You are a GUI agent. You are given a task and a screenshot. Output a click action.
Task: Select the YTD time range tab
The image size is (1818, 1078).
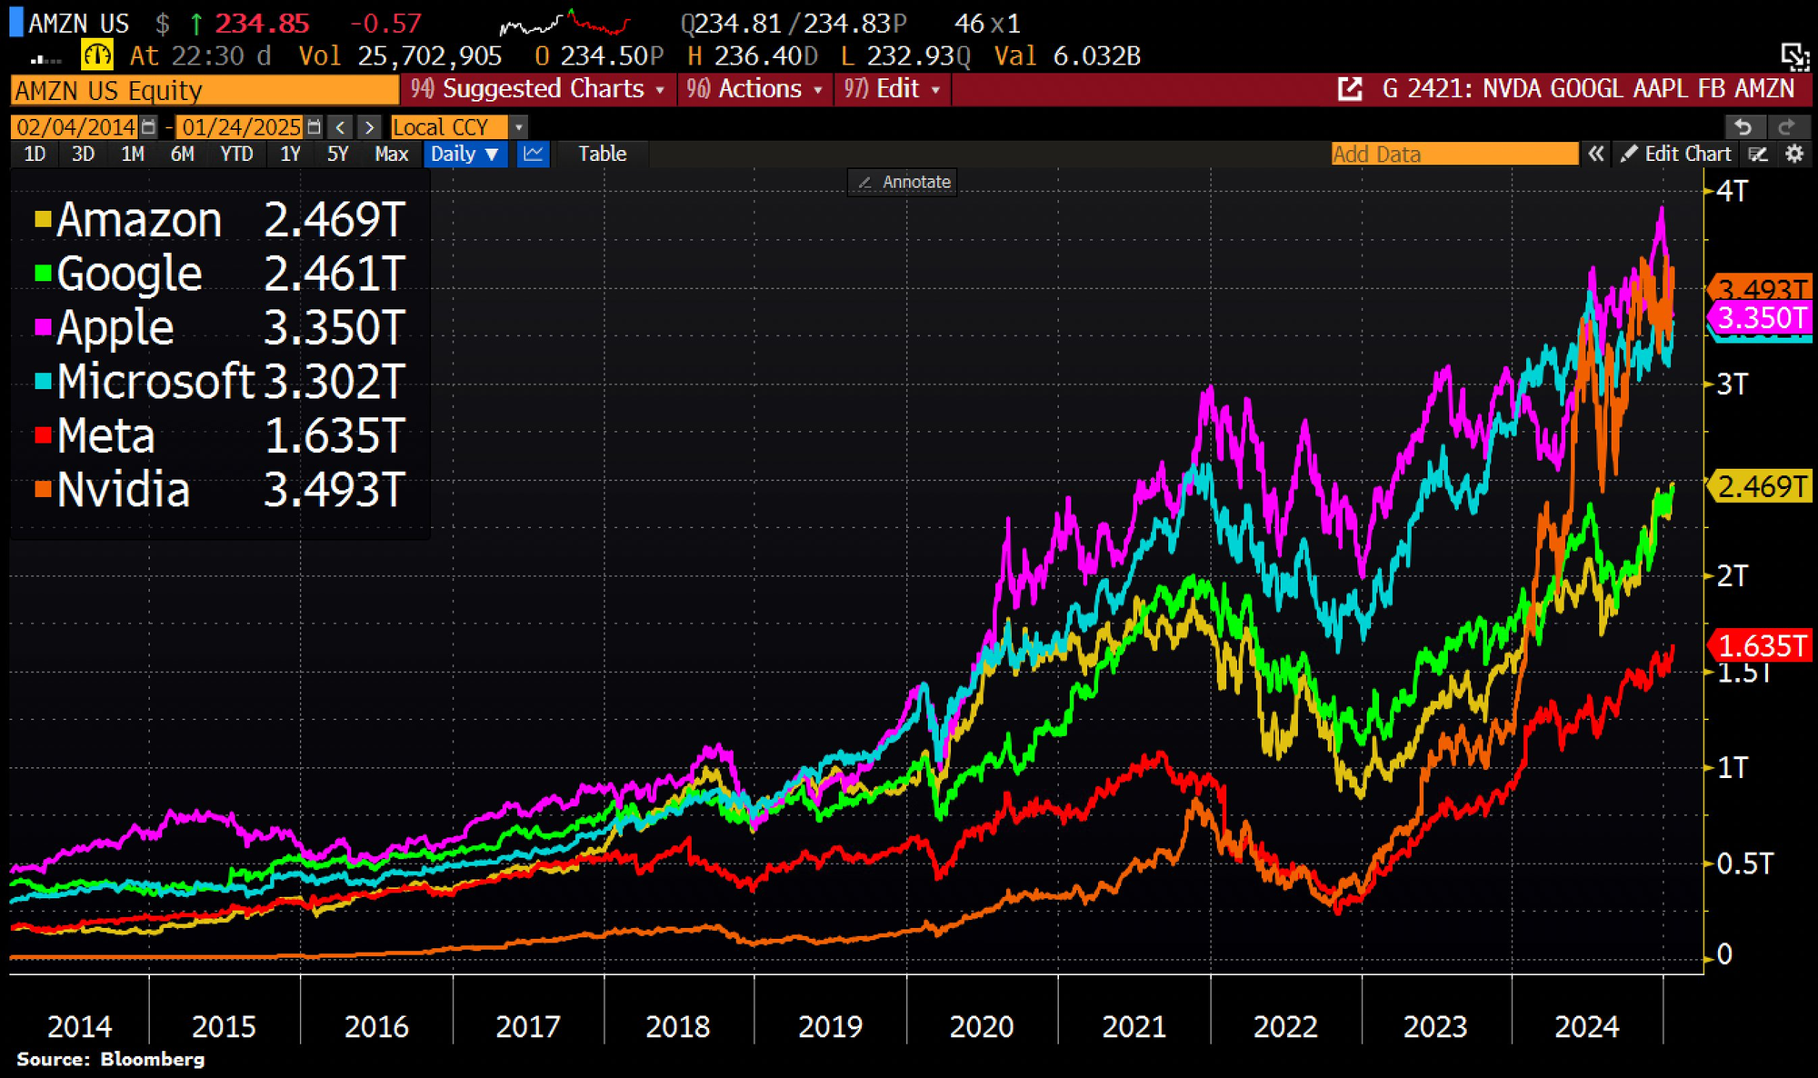[x=236, y=154]
